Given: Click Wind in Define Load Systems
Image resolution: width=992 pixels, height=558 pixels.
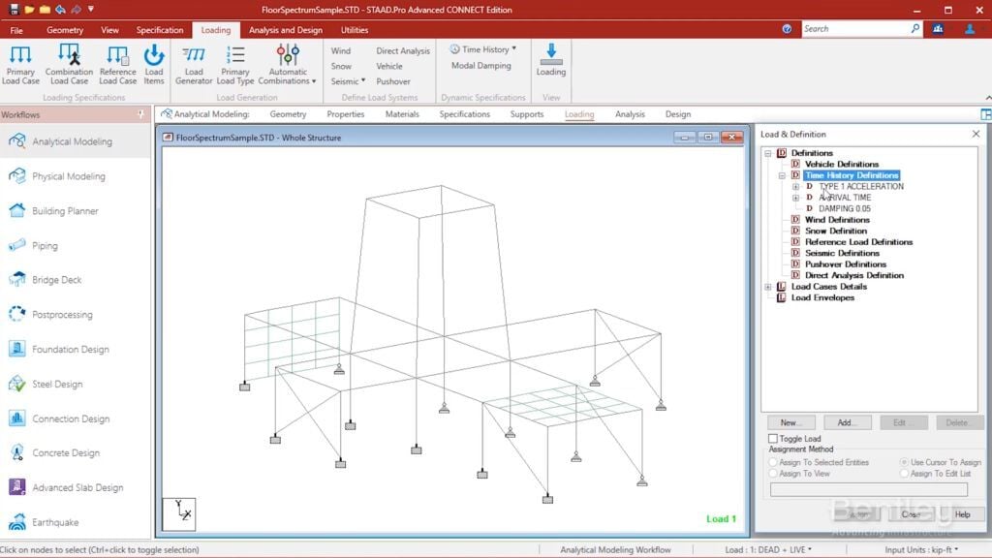Looking at the screenshot, I should (340, 50).
